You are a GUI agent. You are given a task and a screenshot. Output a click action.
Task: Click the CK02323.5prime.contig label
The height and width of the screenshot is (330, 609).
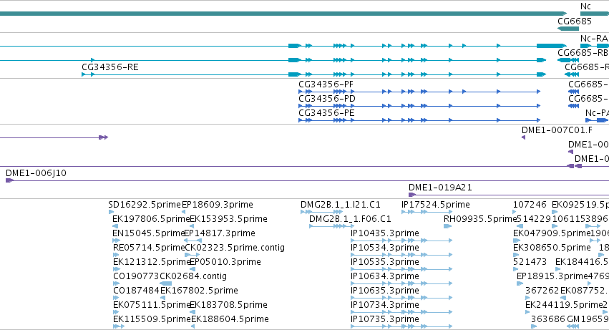[235, 248]
